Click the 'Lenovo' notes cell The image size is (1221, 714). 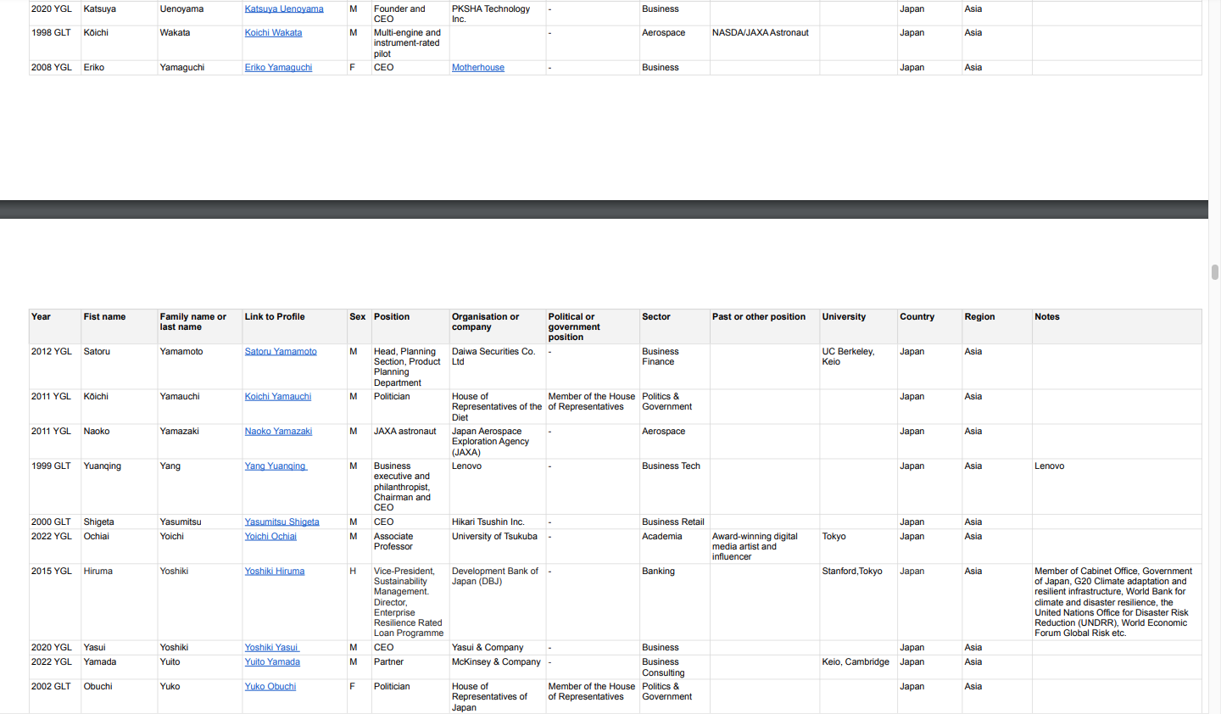[x=1117, y=487]
